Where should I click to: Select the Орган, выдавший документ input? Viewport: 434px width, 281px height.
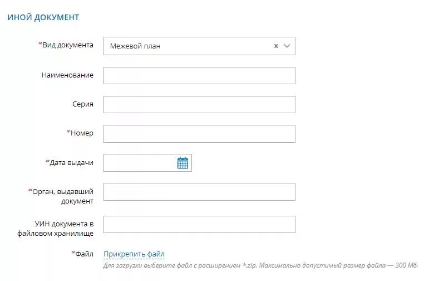[199, 192]
